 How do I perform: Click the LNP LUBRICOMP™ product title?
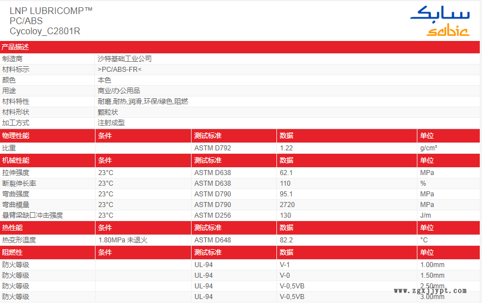tap(51, 11)
